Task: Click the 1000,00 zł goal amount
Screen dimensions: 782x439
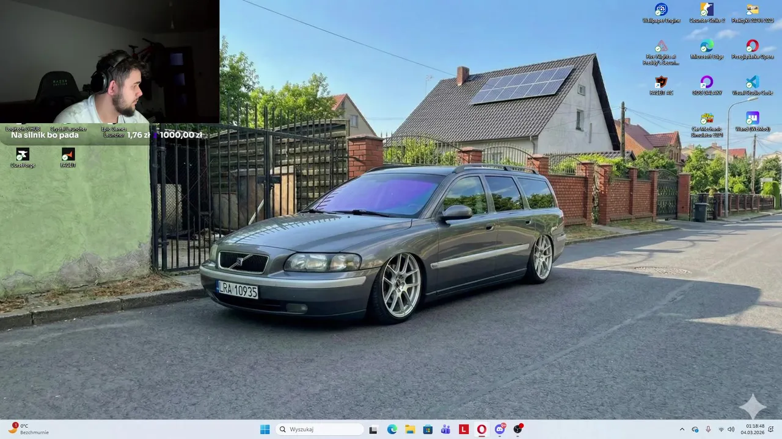Action: (x=181, y=135)
